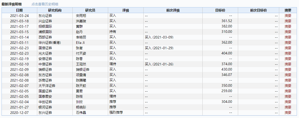Open 摘要 link for 东方证券 row
The height and width of the screenshot is (118, 299).
tap(288, 75)
